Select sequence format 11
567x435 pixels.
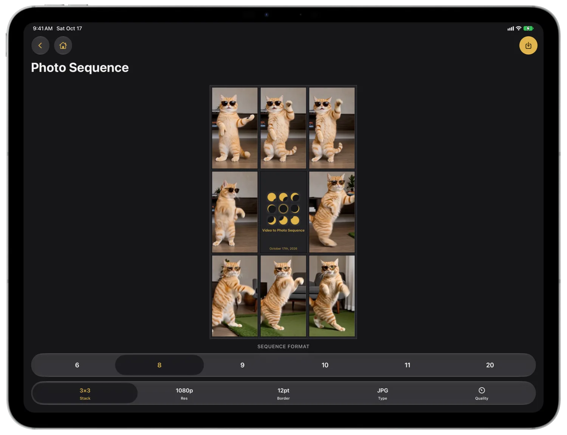coord(407,365)
